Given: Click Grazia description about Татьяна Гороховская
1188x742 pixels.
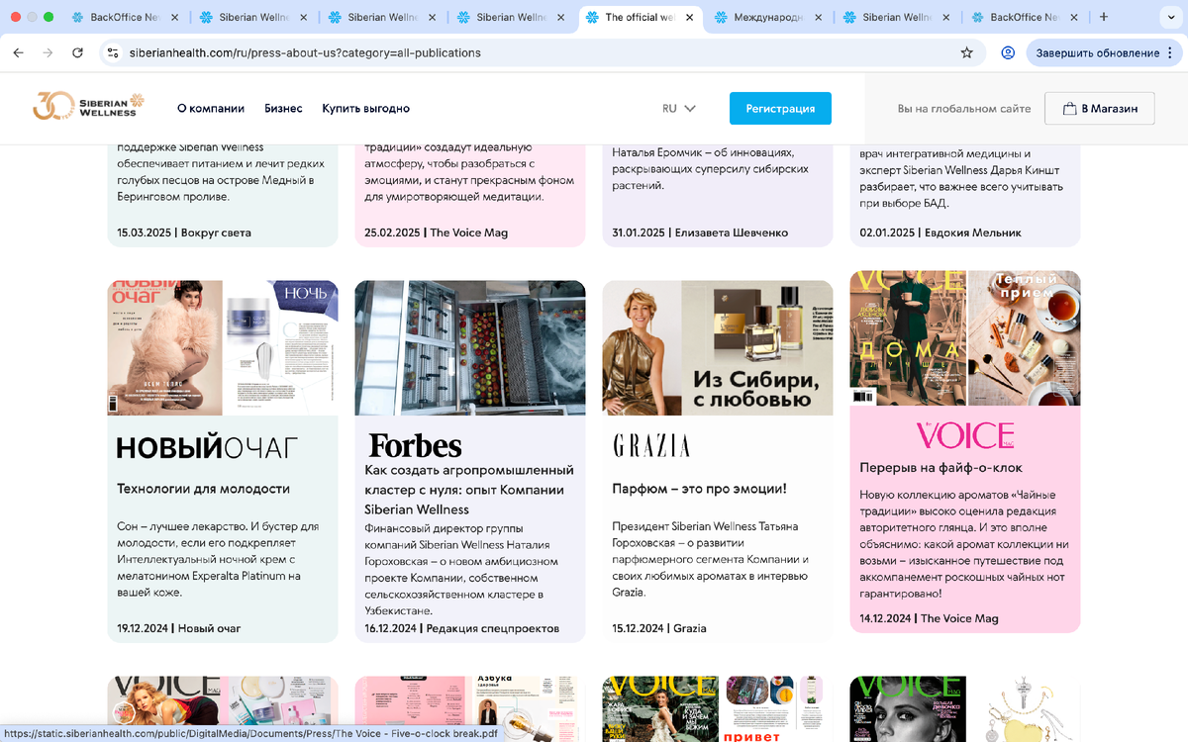Looking at the screenshot, I should tap(711, 559).
